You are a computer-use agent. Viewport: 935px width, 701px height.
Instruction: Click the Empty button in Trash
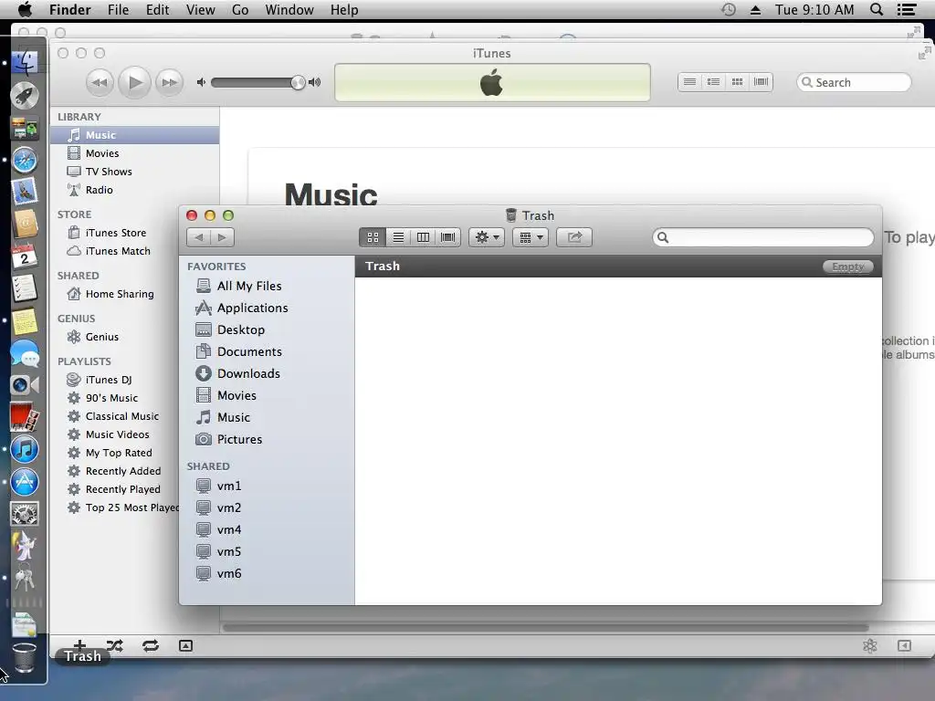point(848,267)
